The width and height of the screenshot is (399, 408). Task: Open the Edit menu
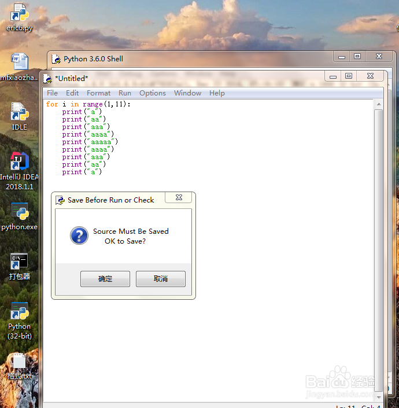[72, 93]
